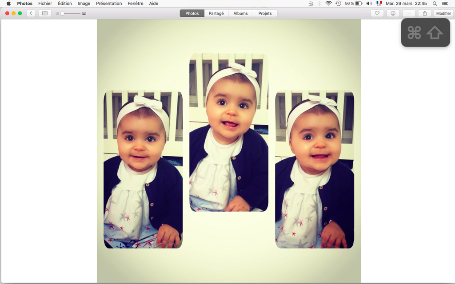455x284 pixels.
Task: Switch to the Partagé tab
Action: click(x=216, y=13)
